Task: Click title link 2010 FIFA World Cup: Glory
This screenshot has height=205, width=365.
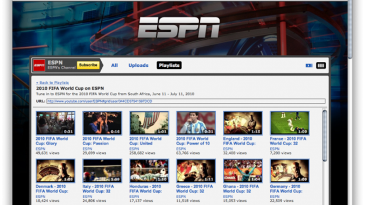Action: (x=52, y=141)
